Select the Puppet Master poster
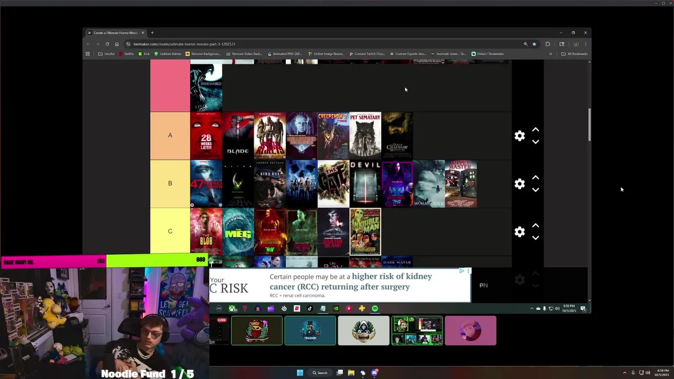674x379 pixels. click(461, 184)
